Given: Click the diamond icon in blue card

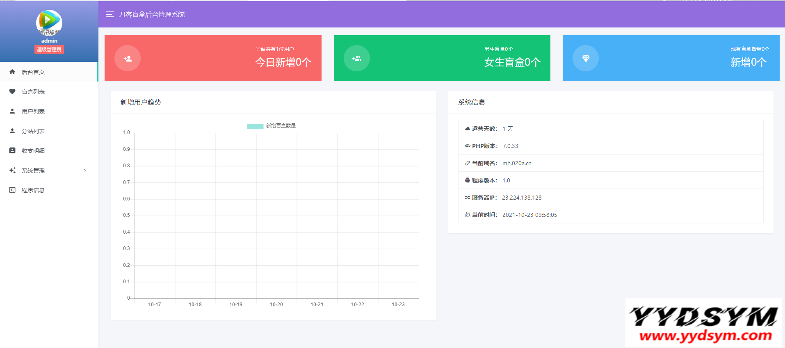Looking at the screenshot, I should (x=585, y=58).
